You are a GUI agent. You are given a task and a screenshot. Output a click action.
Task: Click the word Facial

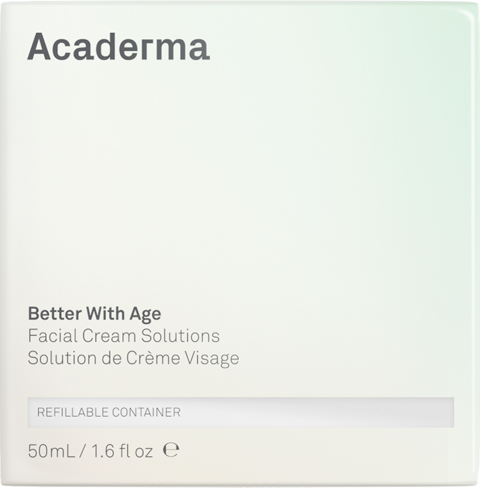point(52,336)
